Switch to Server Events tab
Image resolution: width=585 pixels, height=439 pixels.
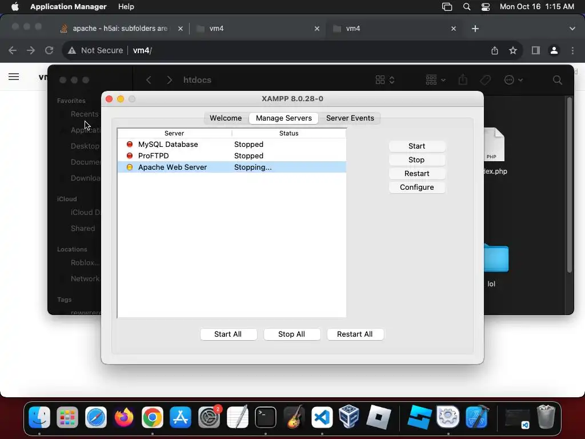pos(350,118)
